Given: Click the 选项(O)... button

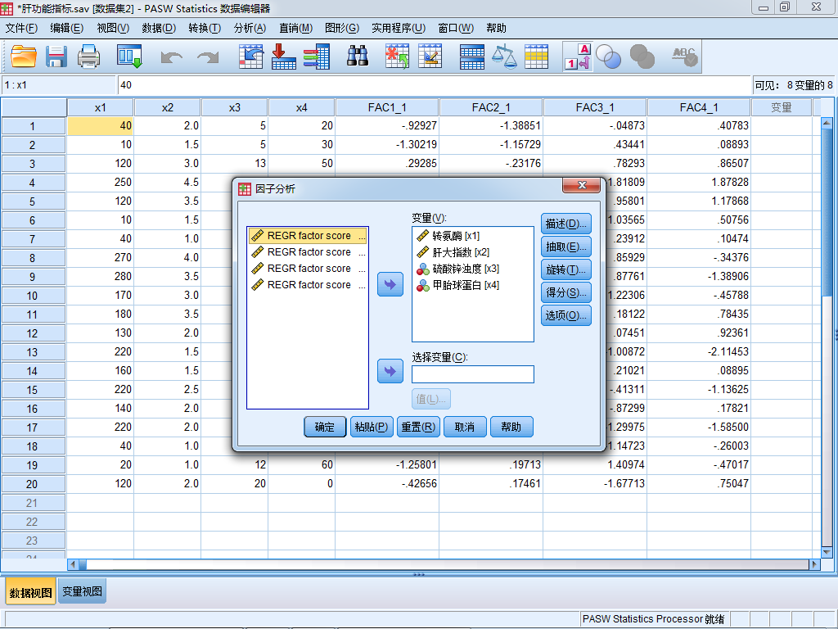Looking at the screenshot, I should [x=566, y=315].
